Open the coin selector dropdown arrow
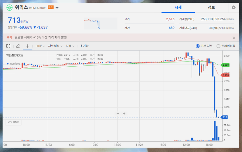The width and height of the screenshot is (242, 152). click(57, 8)
